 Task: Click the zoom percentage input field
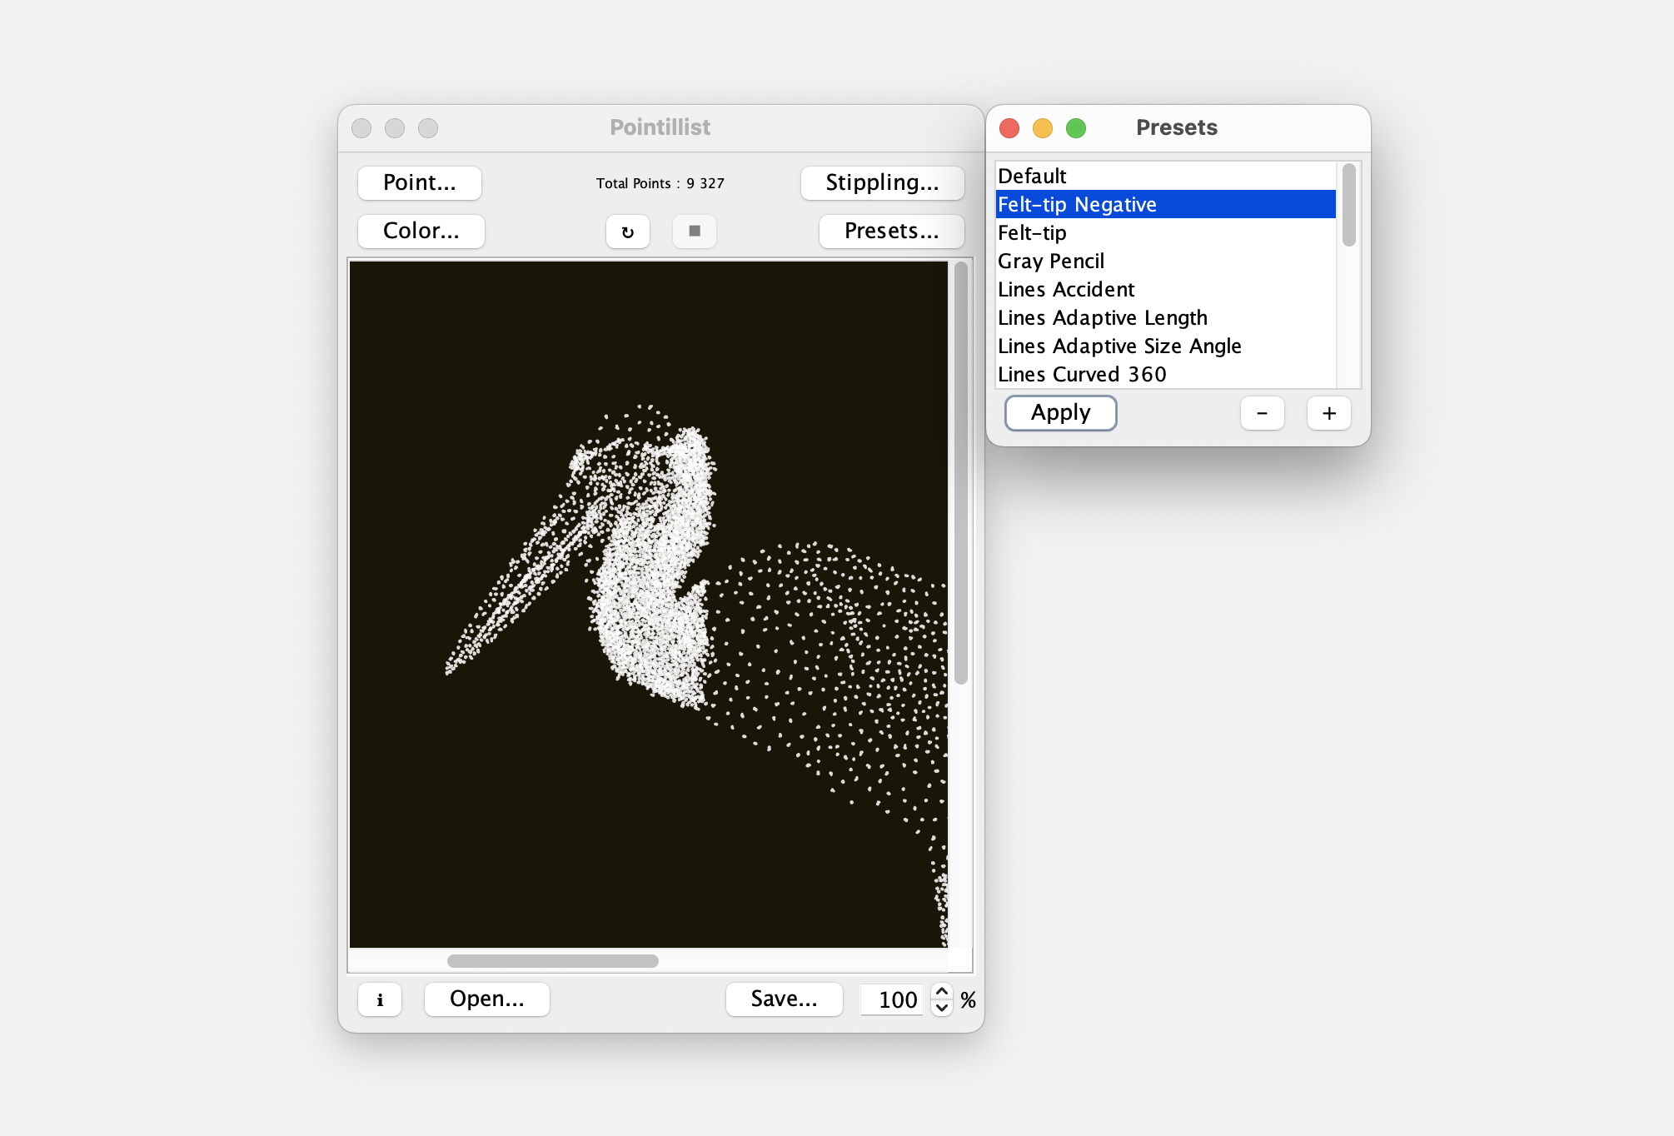point(893,999)
